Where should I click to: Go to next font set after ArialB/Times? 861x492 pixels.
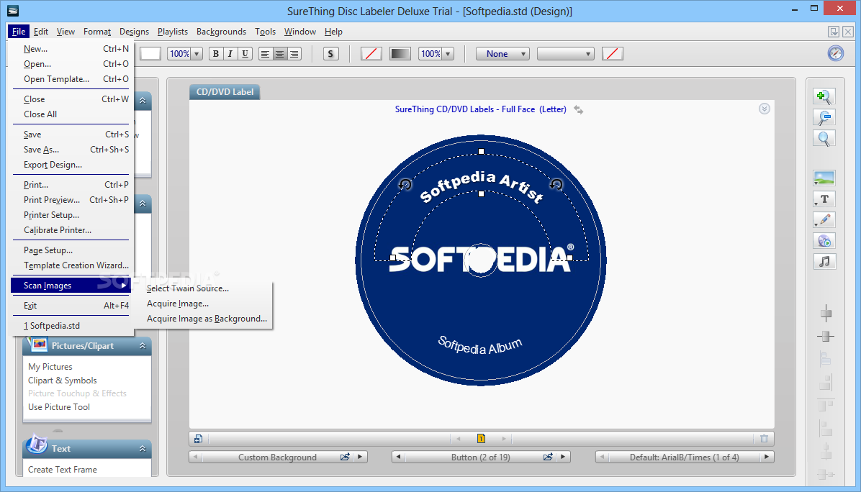tap(767, 457)
